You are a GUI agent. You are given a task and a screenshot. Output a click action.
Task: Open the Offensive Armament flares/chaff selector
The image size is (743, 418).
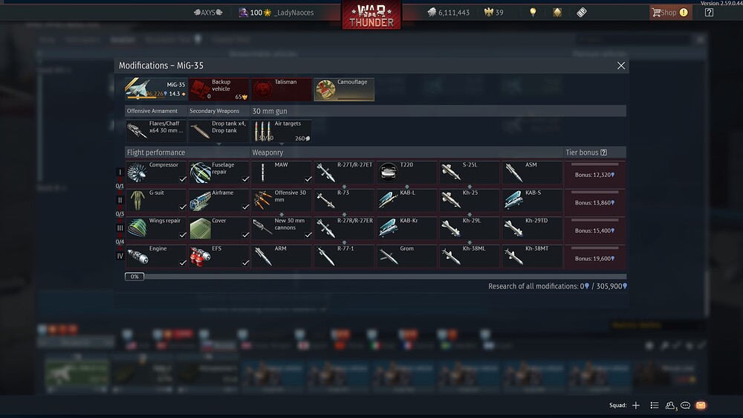click(x=156, y=131)
